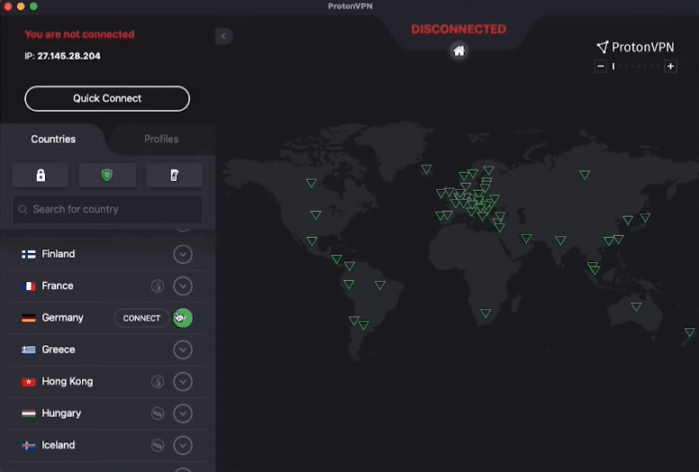Viewport: 699px width, 472px height.
Task: Zoom in the map with plus button
Action: click(x=670, y=67)
